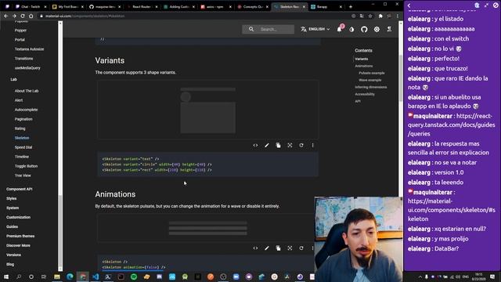Open more options kebab under Variants demo
501x282 pixels.
point(313,145)
